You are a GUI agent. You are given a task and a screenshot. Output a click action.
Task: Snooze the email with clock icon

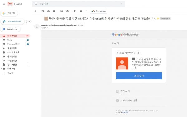(x=68, y=11)
